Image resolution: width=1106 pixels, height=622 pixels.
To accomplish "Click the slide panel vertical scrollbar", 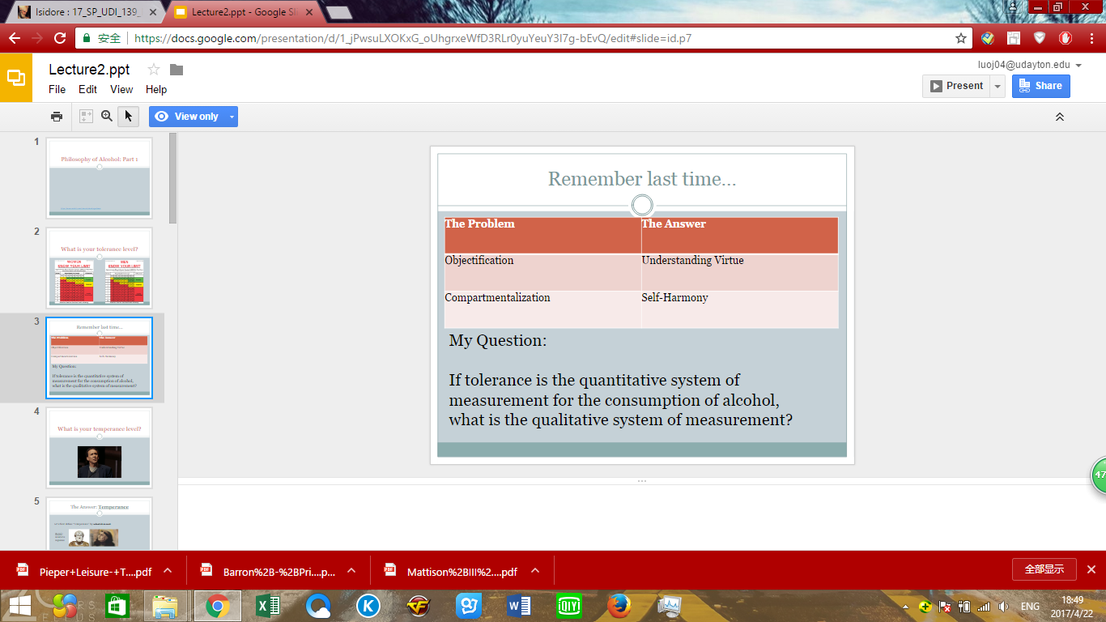I will tap(172, 178).
